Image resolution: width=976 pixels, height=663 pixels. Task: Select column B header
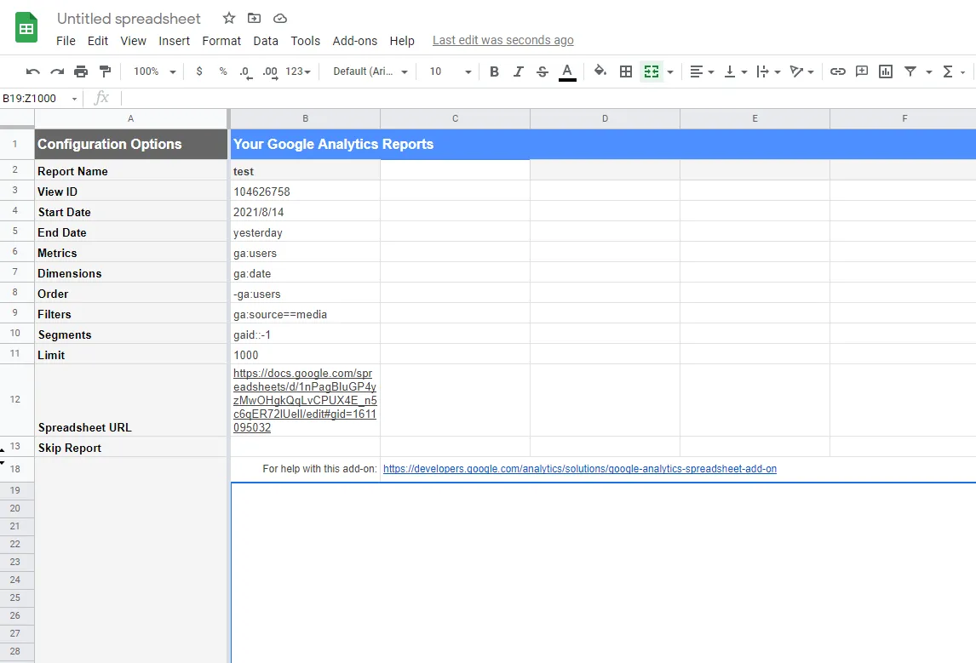[x=306, y=118]
